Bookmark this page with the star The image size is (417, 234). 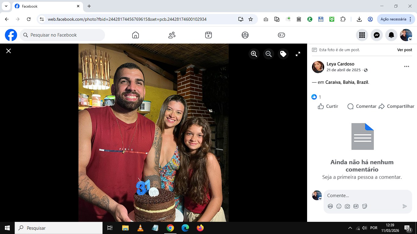click(x=251, y=19)
